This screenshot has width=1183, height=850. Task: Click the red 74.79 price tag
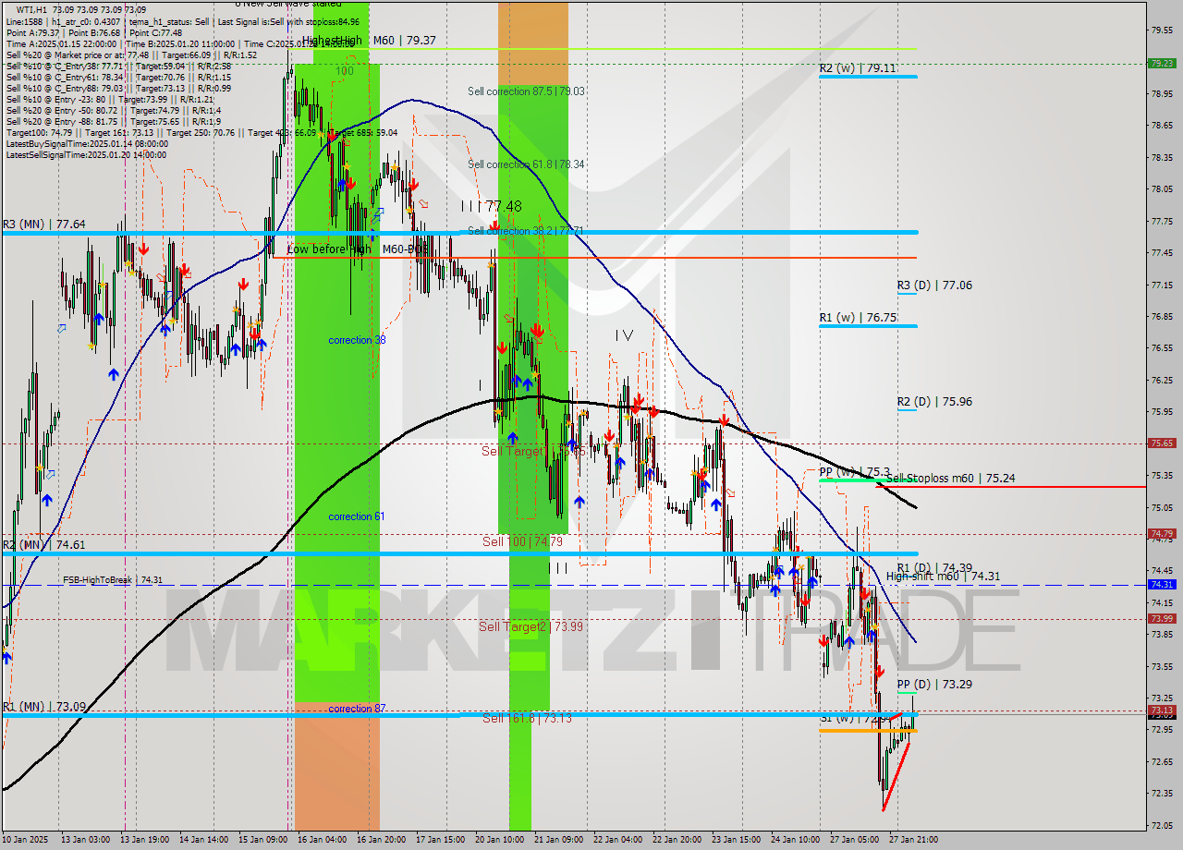(1162, 534)
